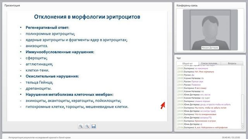248x139 pixels.
Task: Click chat message Екатерина: Я все слышу
Action: pos(192,88)
